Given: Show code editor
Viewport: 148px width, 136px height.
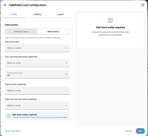Looking at the screenshot, I should tap(13, 131).
